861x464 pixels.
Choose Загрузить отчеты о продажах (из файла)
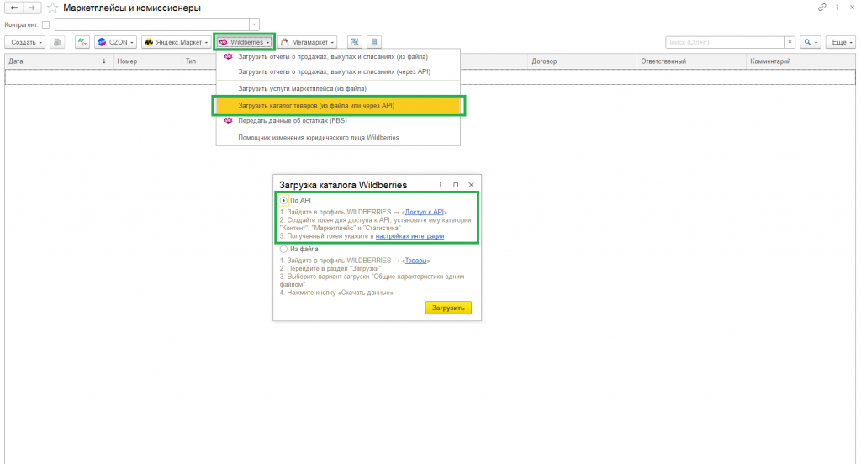[x=338, y=56]
